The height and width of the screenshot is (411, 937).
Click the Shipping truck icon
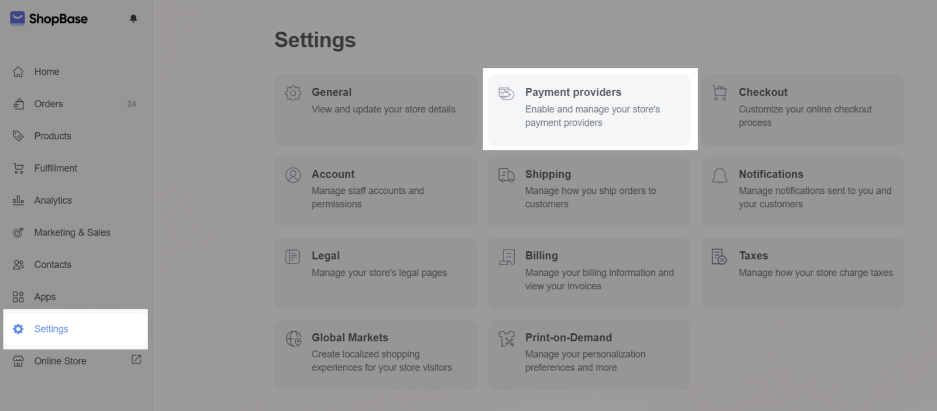pos(506,175)
